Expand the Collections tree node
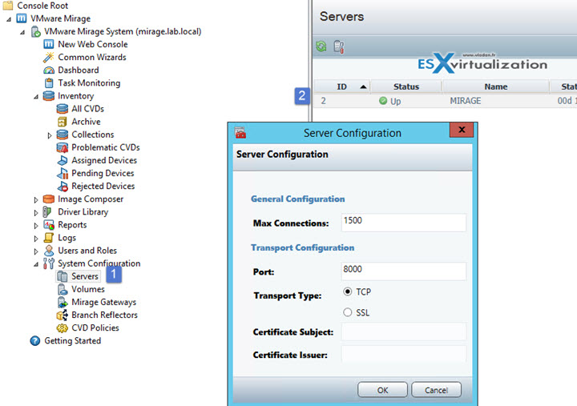577x406 pixels. [x=50, y=135]
